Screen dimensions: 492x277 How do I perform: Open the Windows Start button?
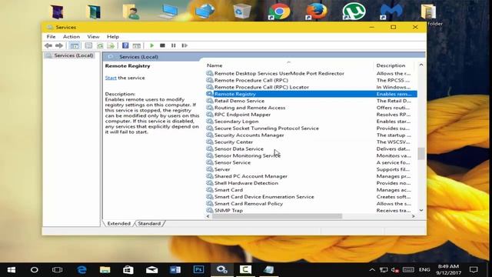(12, 270)
